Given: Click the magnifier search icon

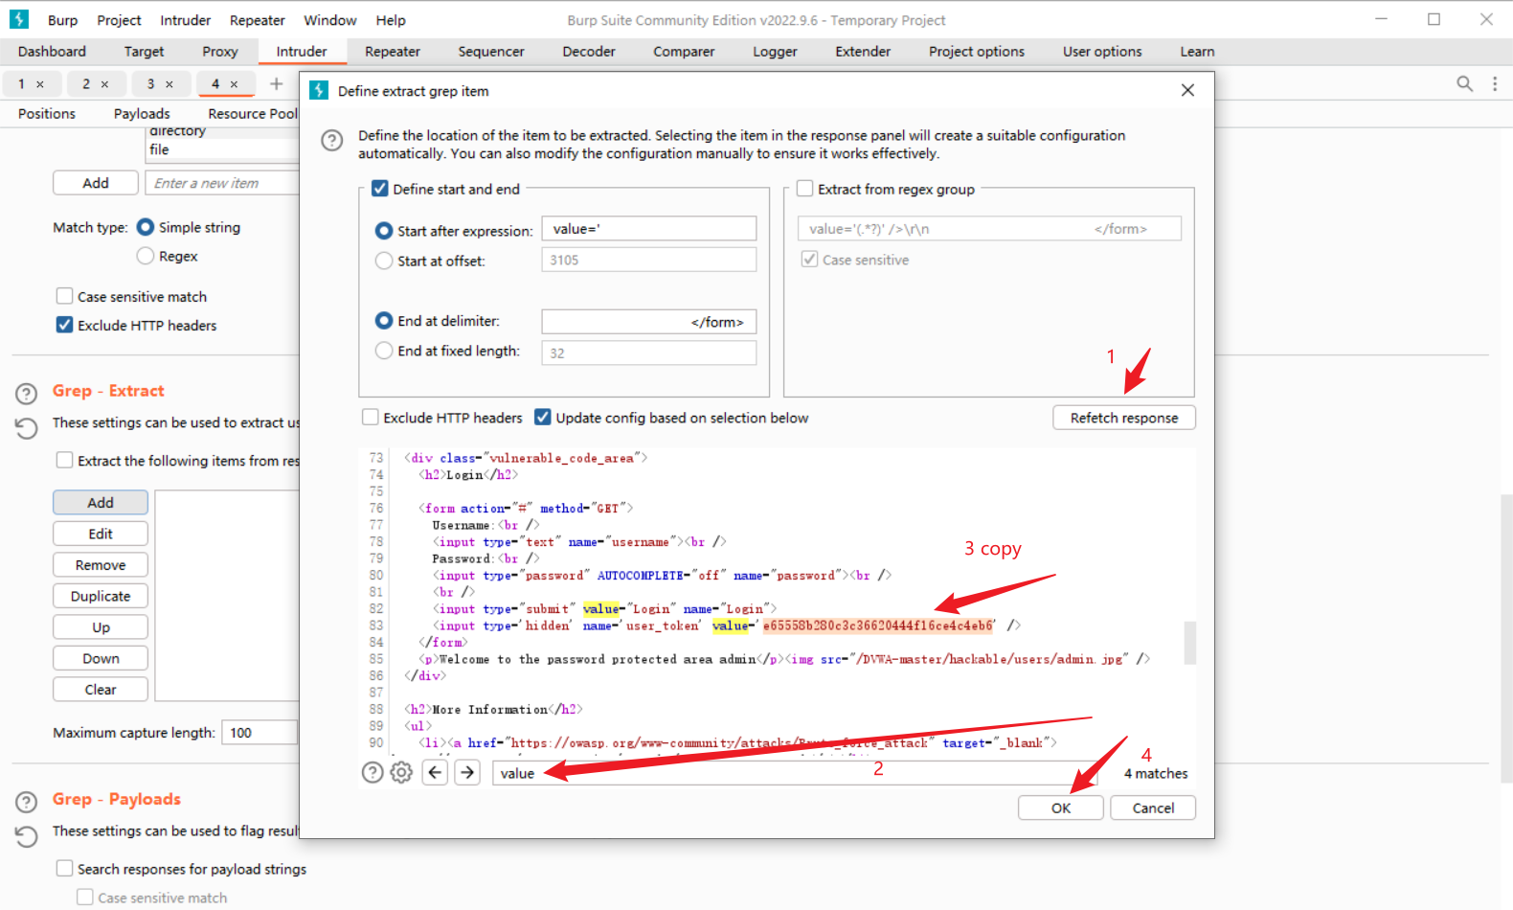Looking at the screenshot, I should (1464, 84).
